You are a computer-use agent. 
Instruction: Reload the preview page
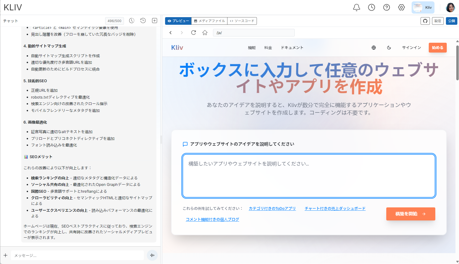pyautogui.click(x=193, y=33)
